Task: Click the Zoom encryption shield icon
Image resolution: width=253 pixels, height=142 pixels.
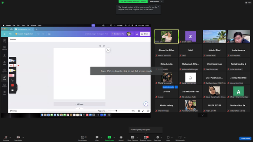Action: (x=3, y=3)
